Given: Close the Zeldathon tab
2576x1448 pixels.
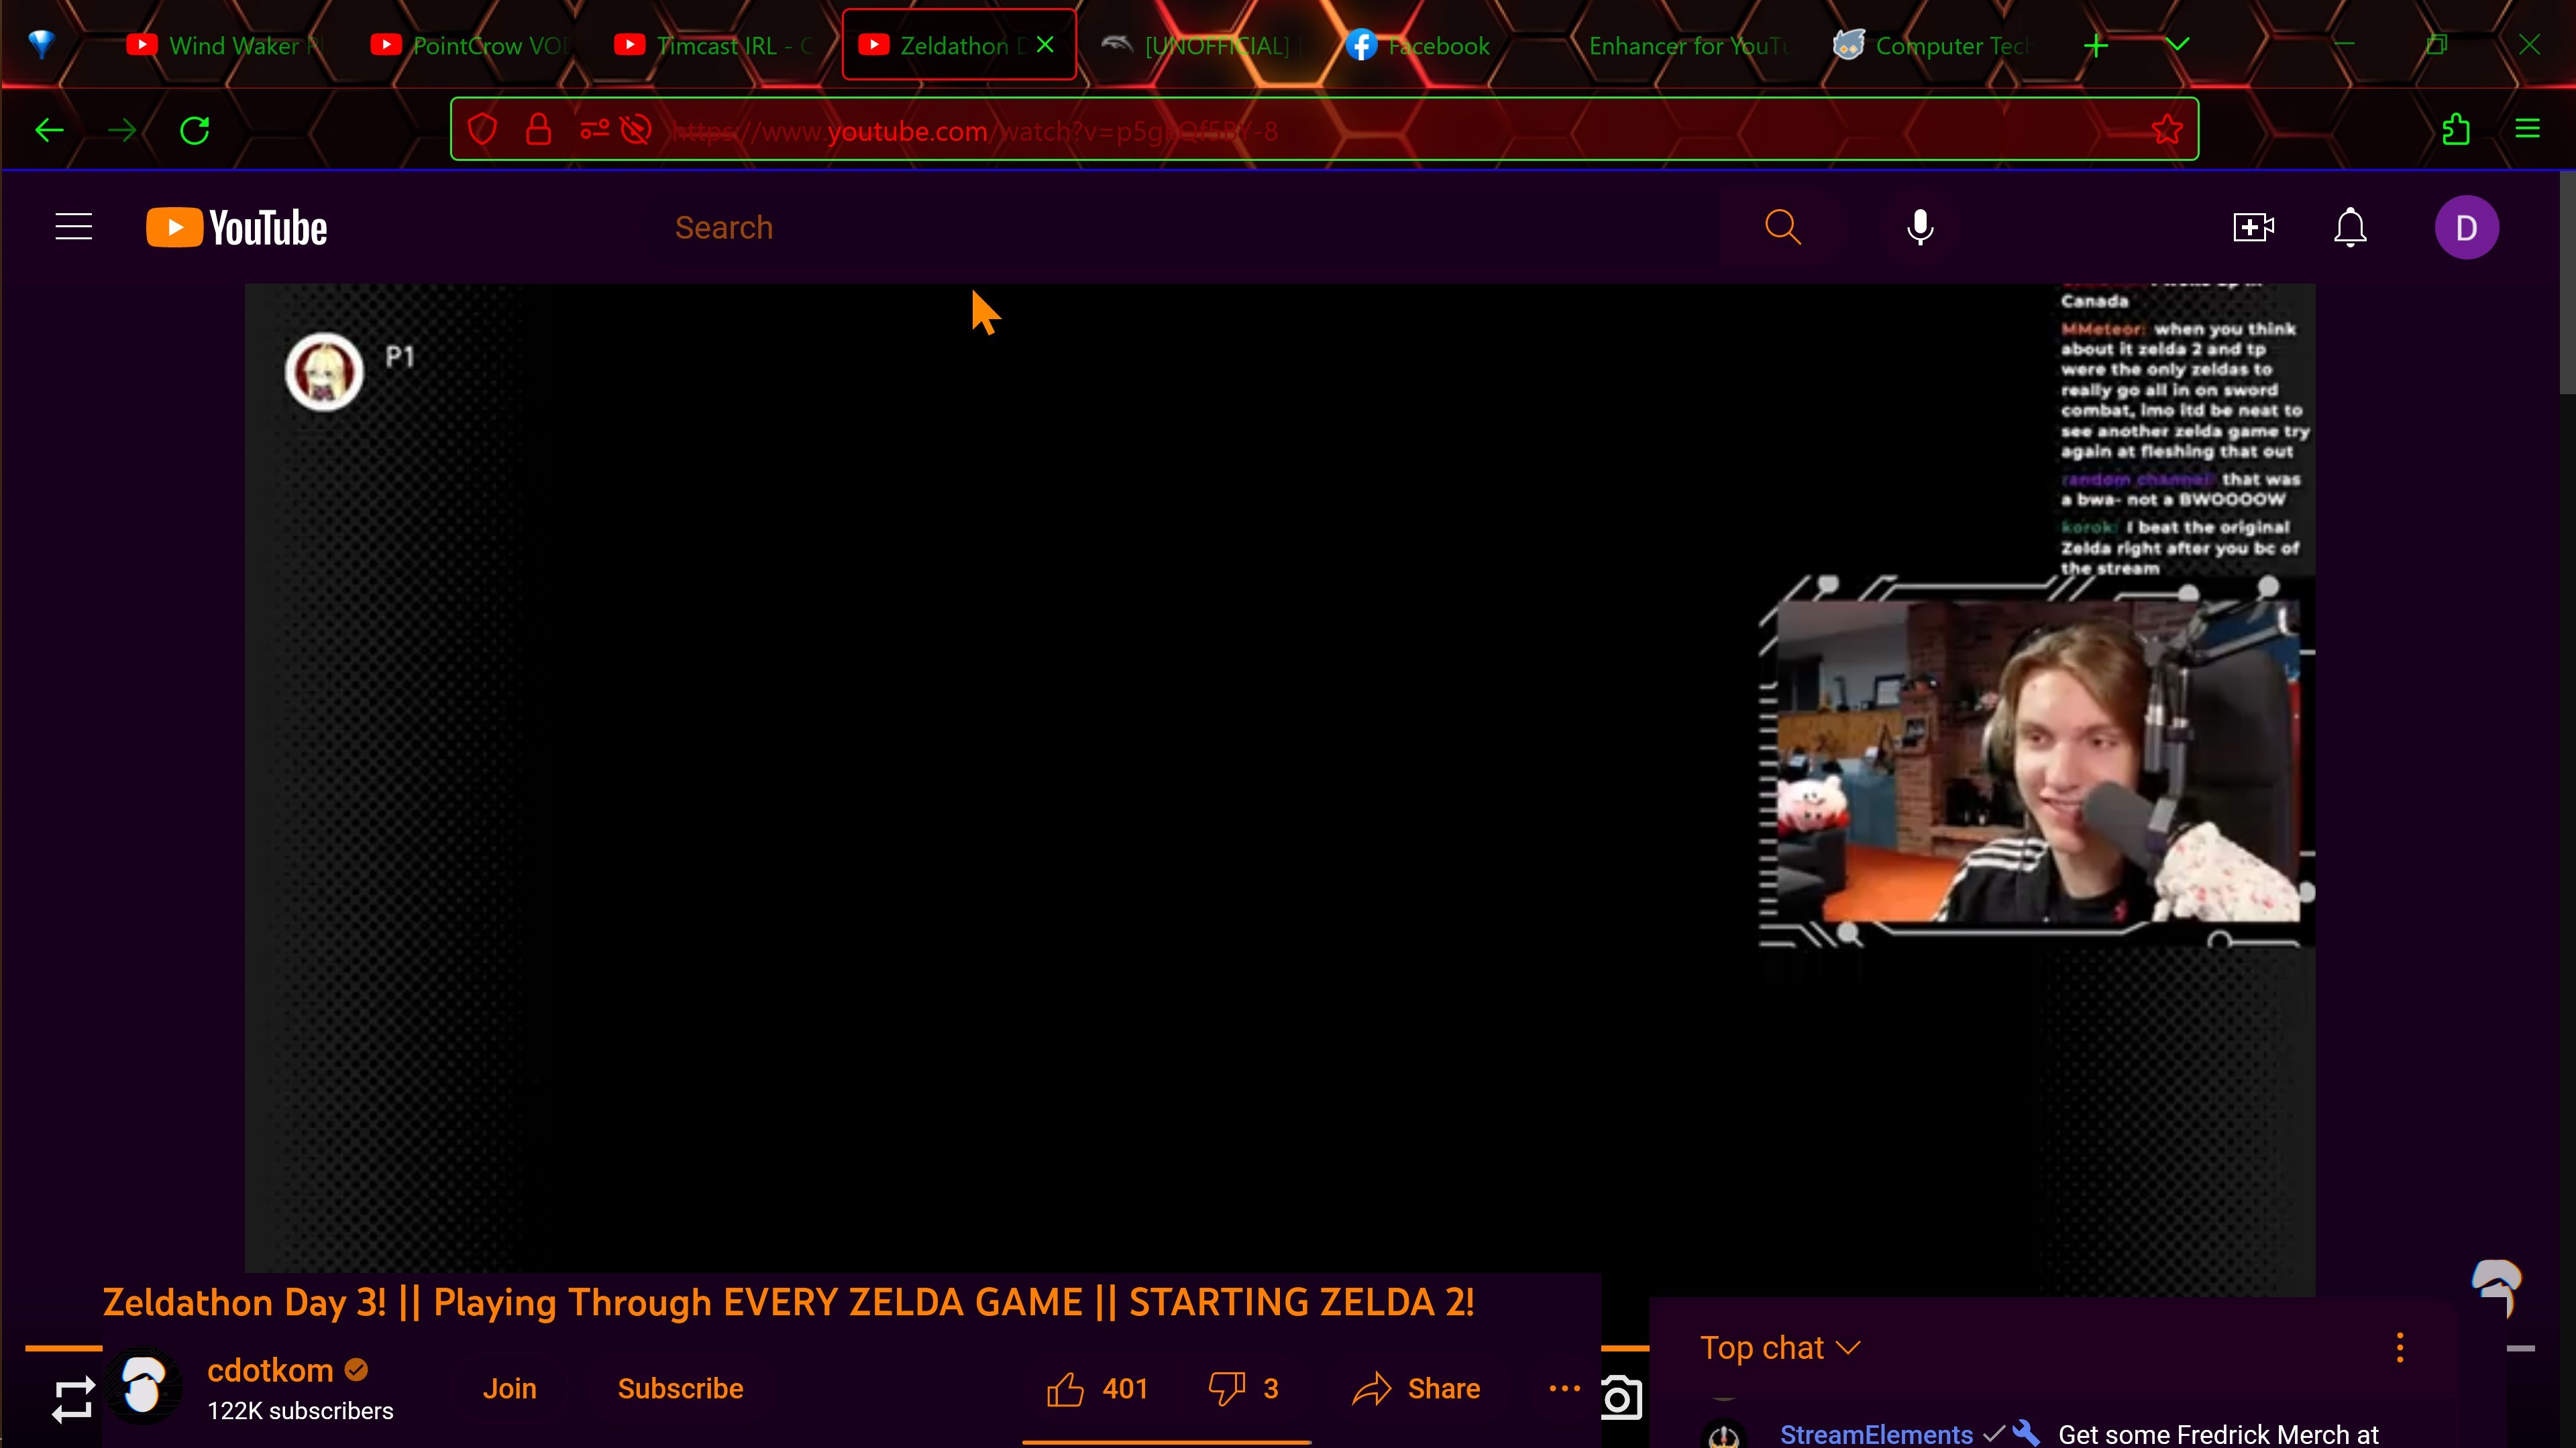Looking at the screenshot, I should point(1045,45).
